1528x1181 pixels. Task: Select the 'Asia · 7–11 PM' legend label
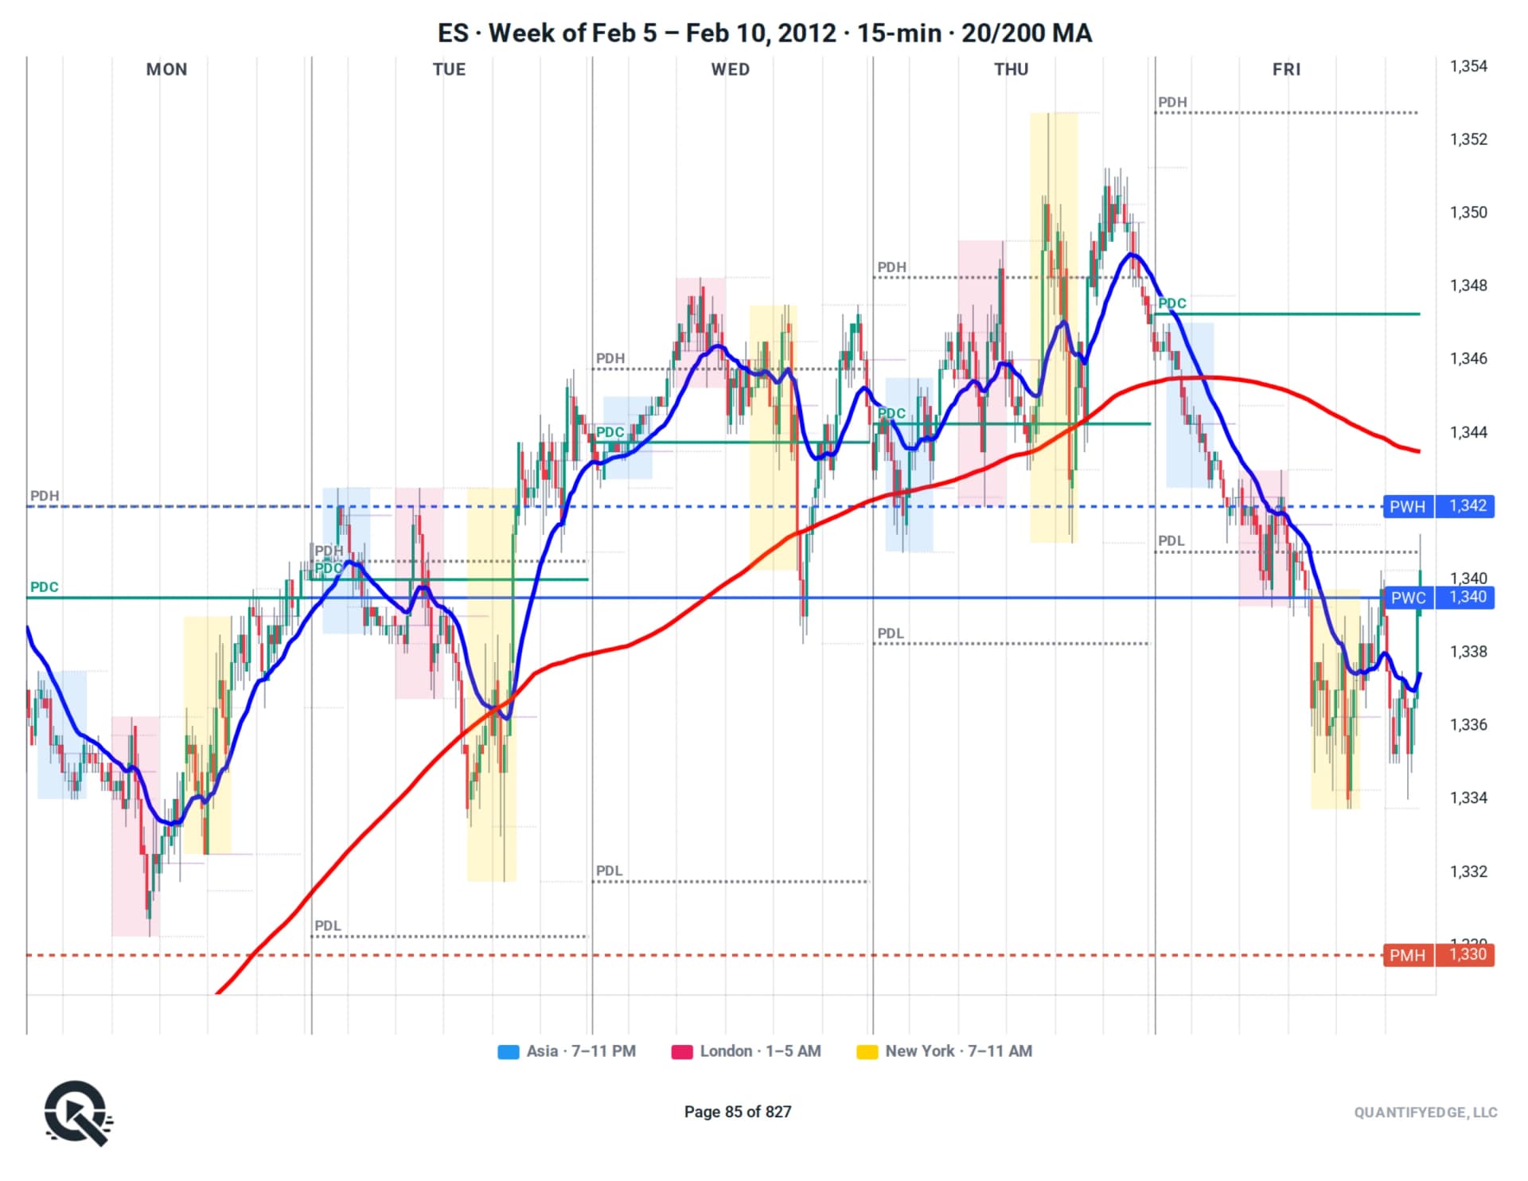(x=581, y=1051)
